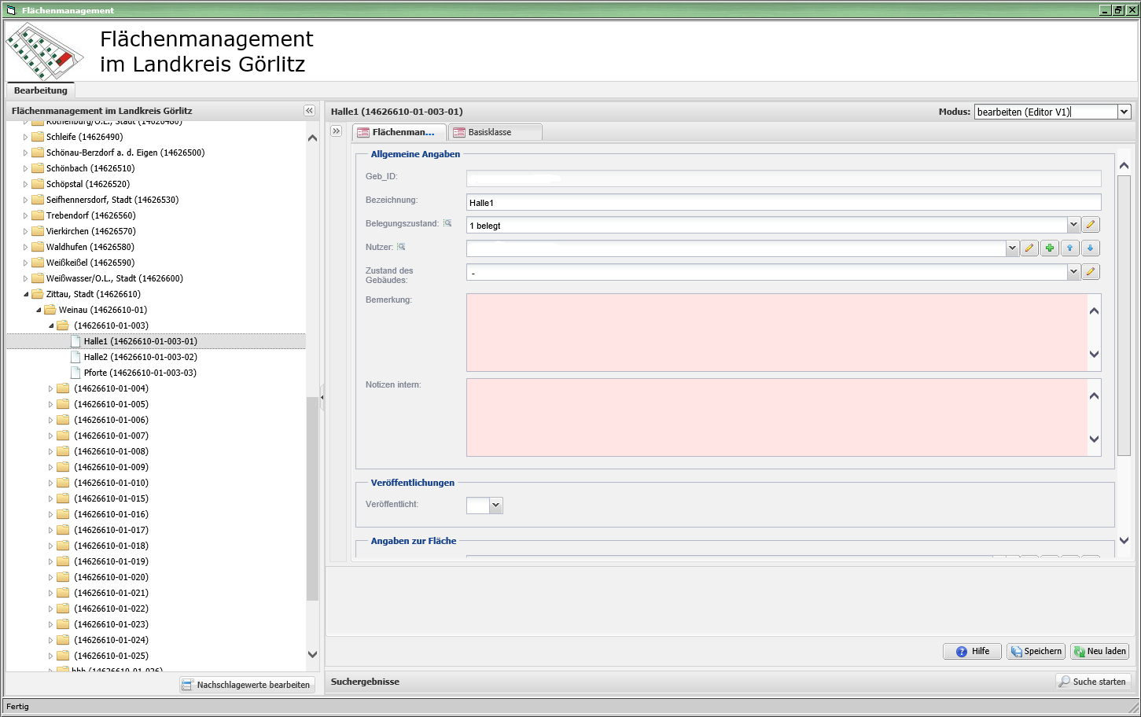Click the pencil icon beside Belegungszustand
Viewport: 1141px width, 717px height.
click(1090, 225)
